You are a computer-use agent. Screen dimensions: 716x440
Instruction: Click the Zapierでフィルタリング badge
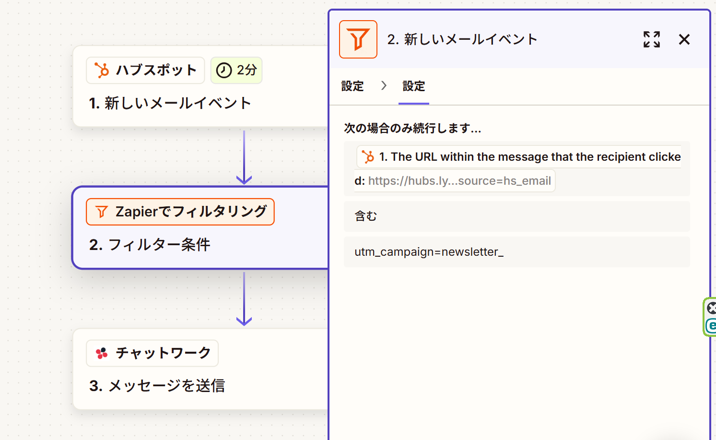(180, 212)
